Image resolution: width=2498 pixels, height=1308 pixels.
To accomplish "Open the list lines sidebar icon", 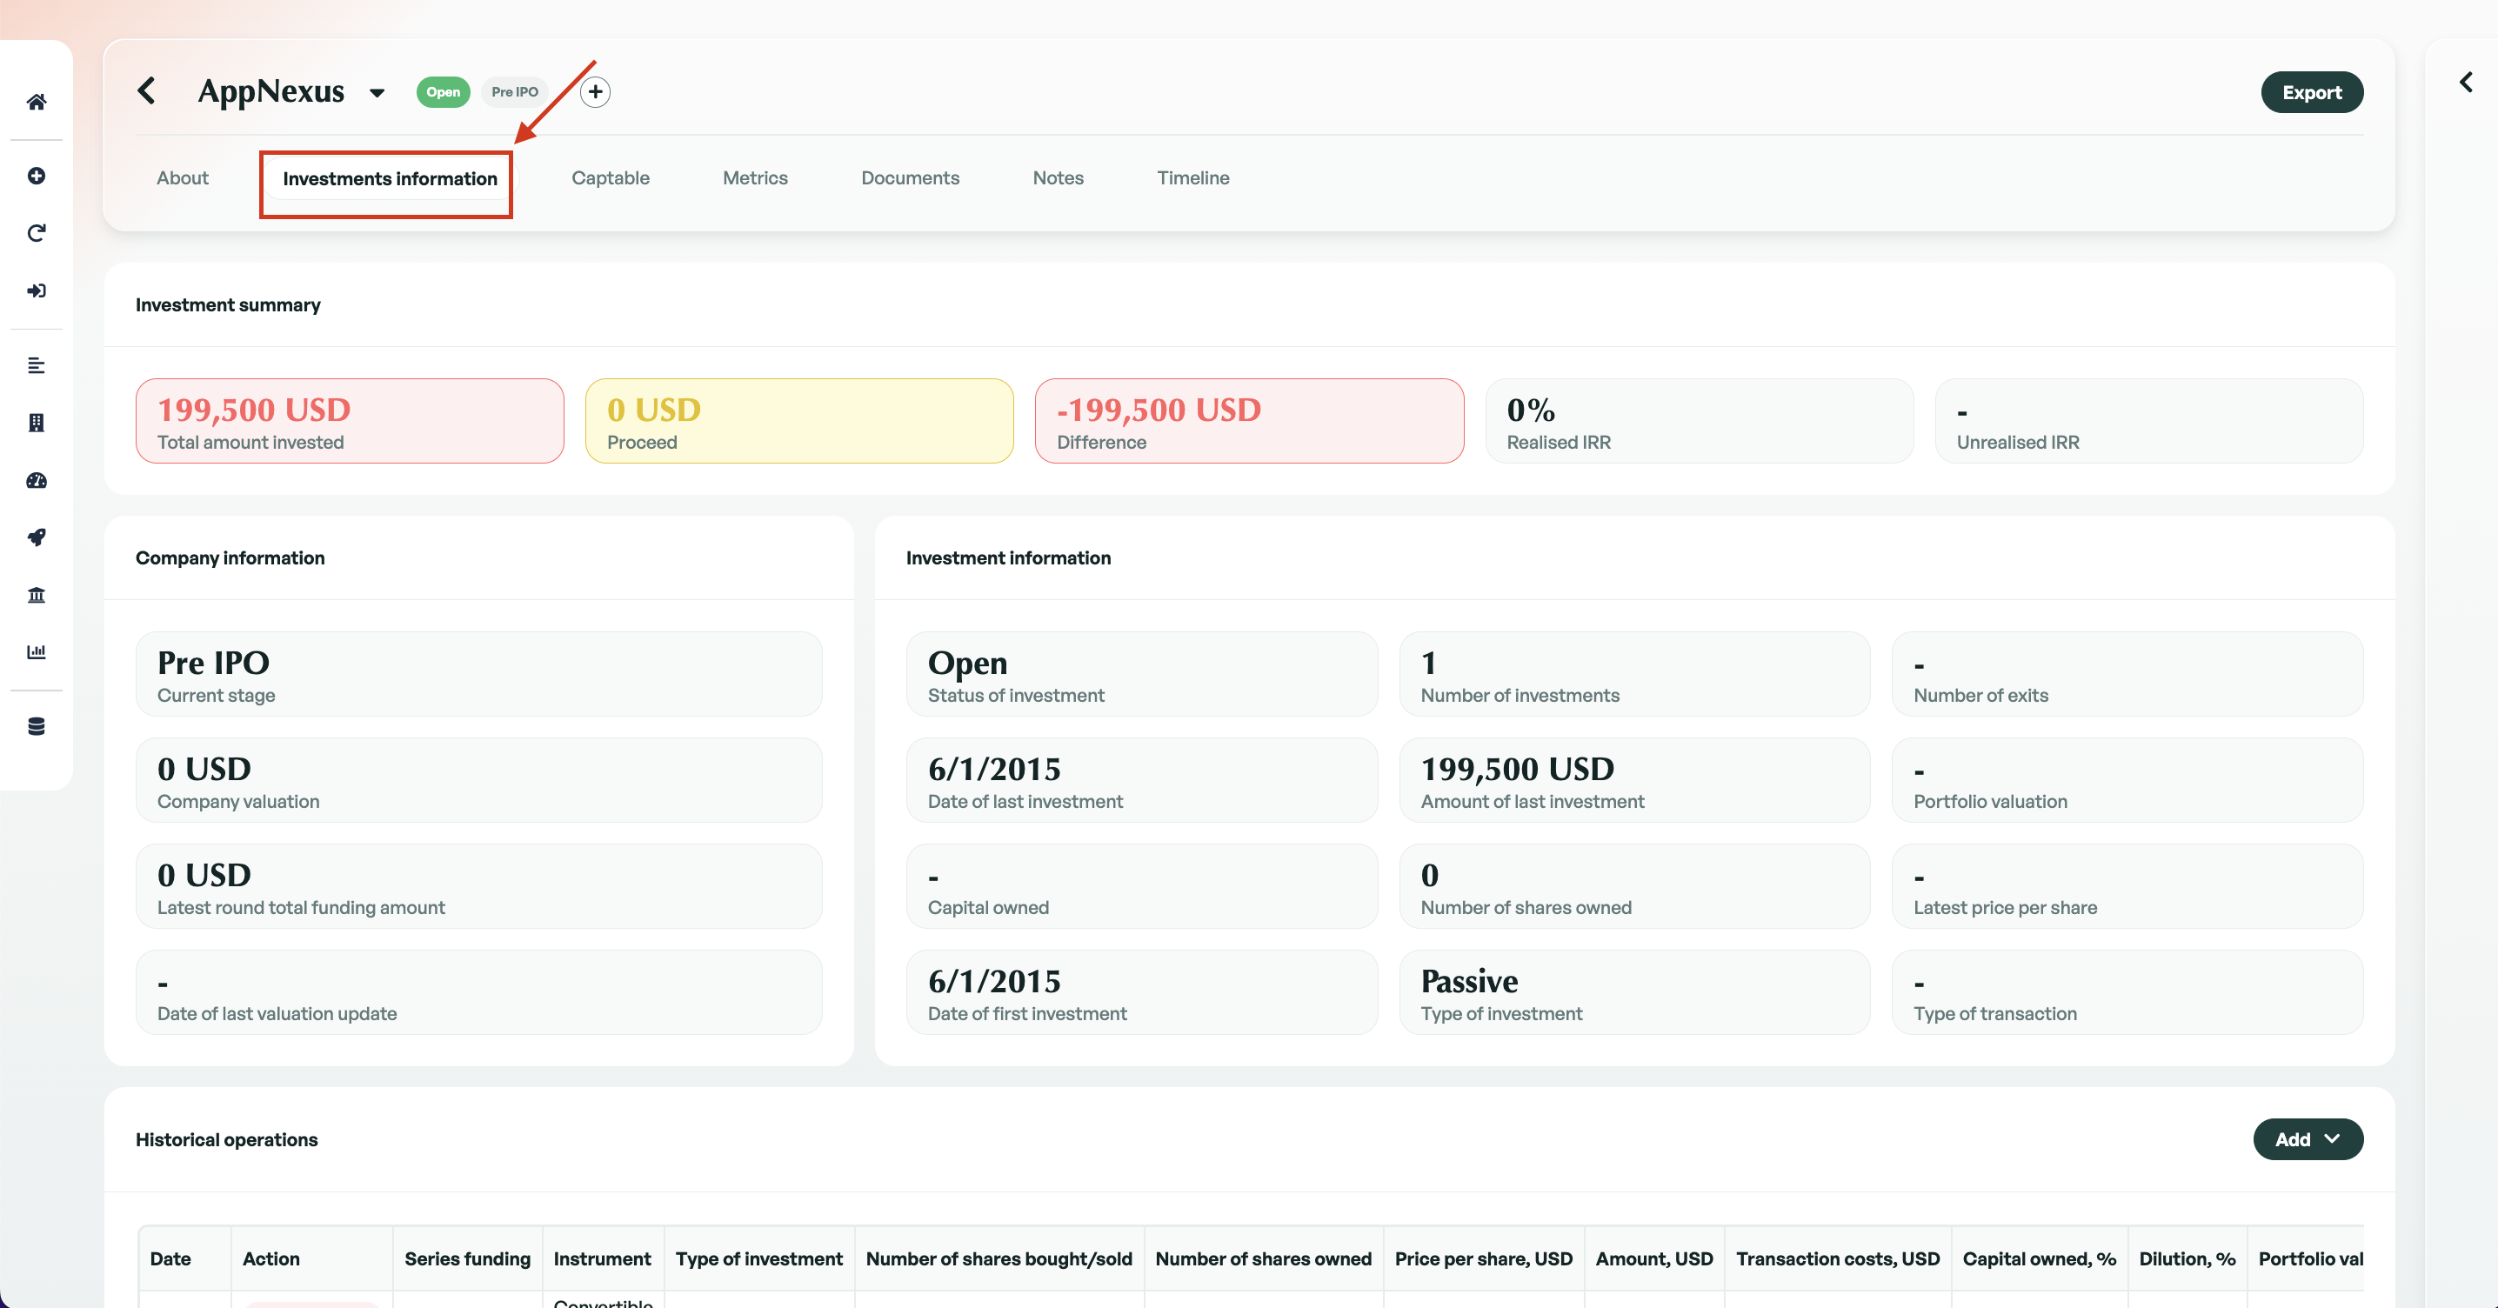I will tap(36, 365).
